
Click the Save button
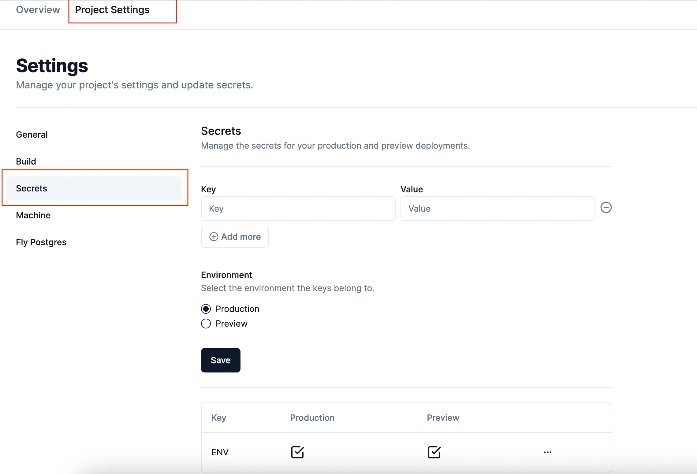(221, 360)
